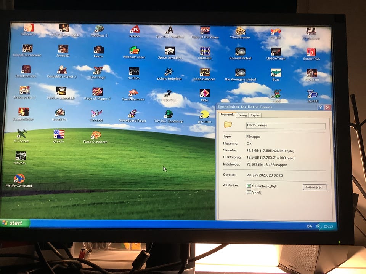The height and width of the screenshot is (274, 366).
Task: Toggle the Skrivebeskyttet checkbox
Action: pos(249,186)
